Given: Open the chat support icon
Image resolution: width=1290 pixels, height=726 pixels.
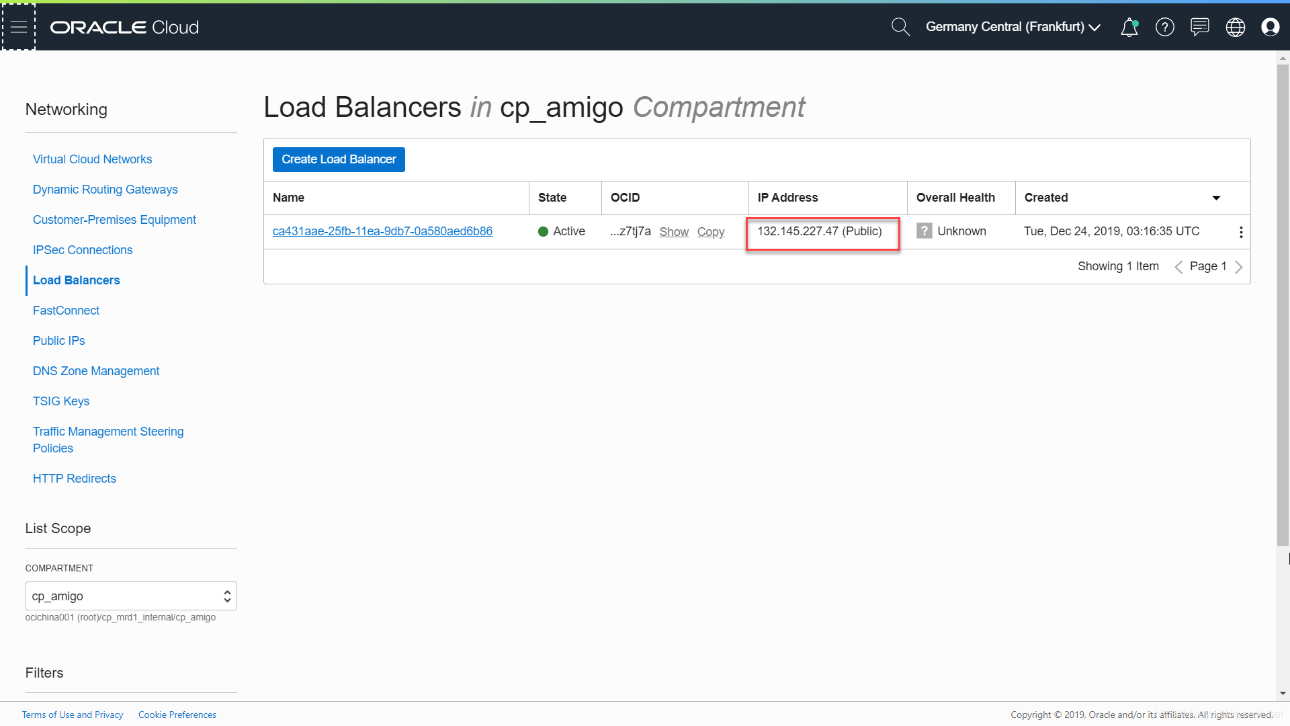Looking at the screenshot, I should [1199, 27].
